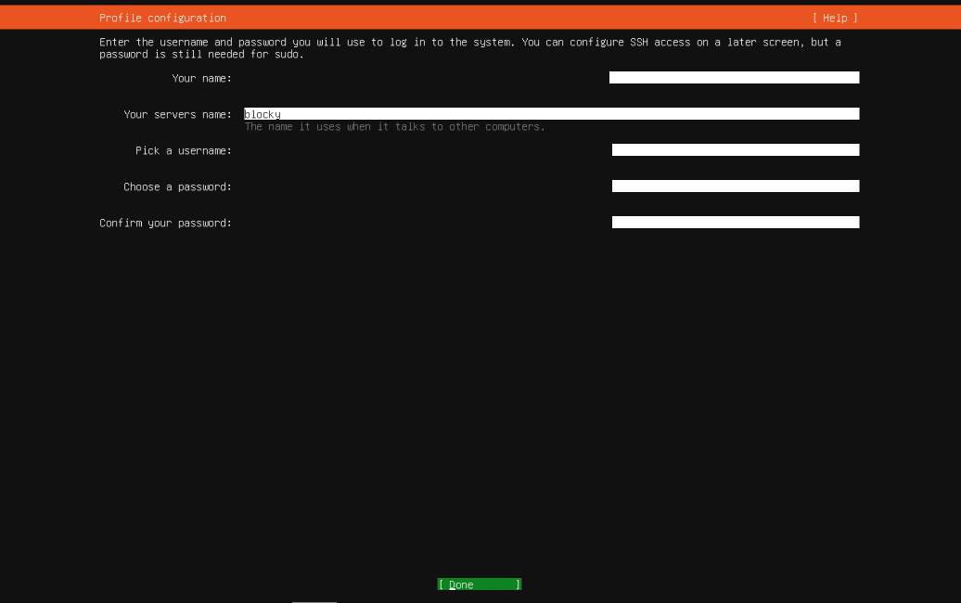This screenshot has width=961, height=603.
Task: Click inside the Confirm your password field
Action: click(x=735, y=222)
